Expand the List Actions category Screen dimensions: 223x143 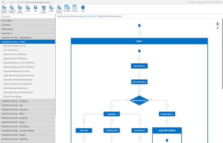[x=28, y=25]
